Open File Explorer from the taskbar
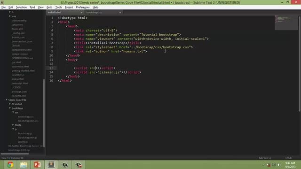Viewport: 301px width, 169px height. click(x=24, y=165)
